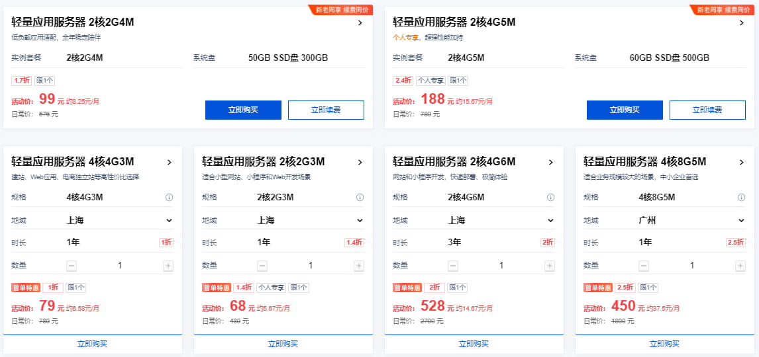This screenshot has width=759, height=357.
Task: Increase quantity for 4核4G3M server
Action: click(168, 266)
